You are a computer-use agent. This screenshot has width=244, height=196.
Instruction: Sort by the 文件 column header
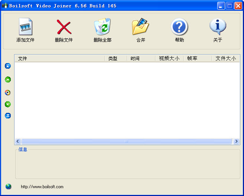coord(60,59)
